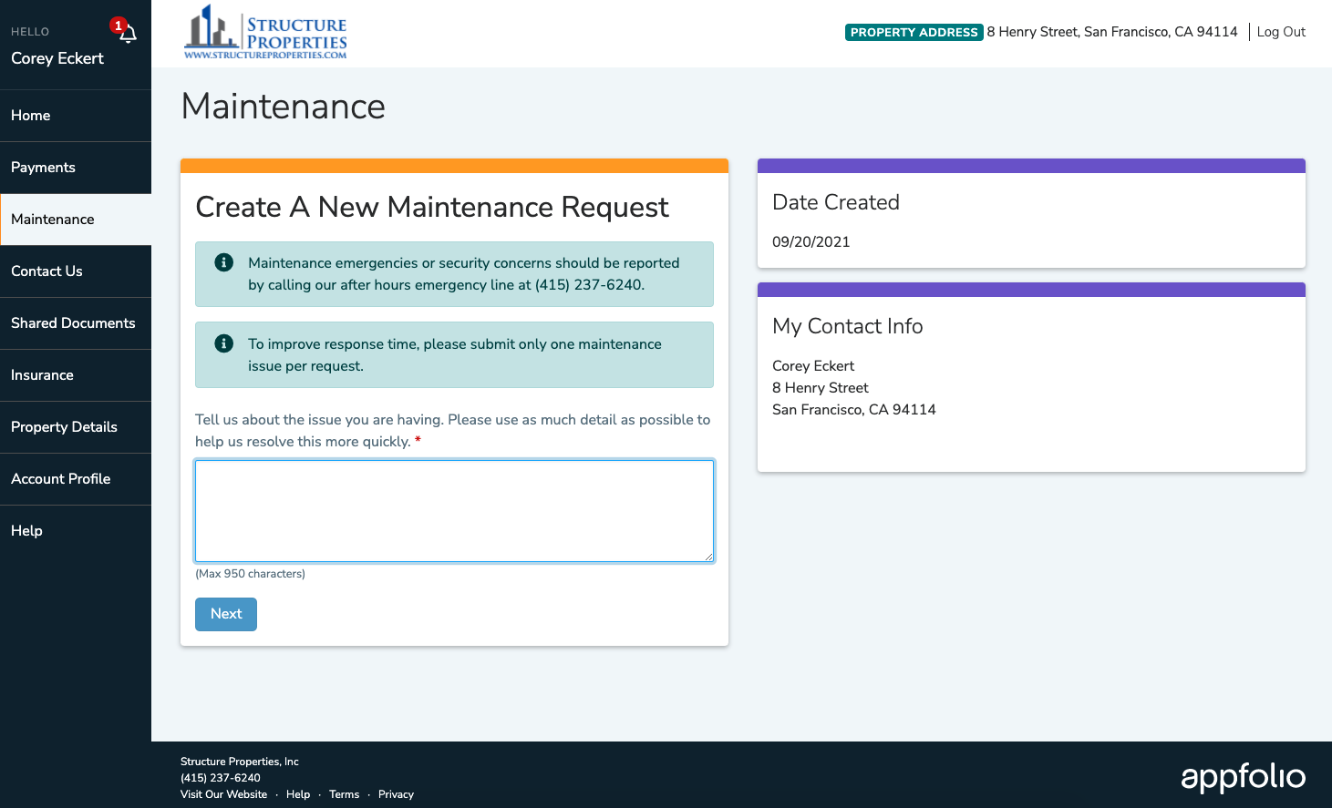Click the info icon beside emergencies notice
The height and width of the screenshot is (808, 1332).
pyautogui.click(x=223, y=262)
